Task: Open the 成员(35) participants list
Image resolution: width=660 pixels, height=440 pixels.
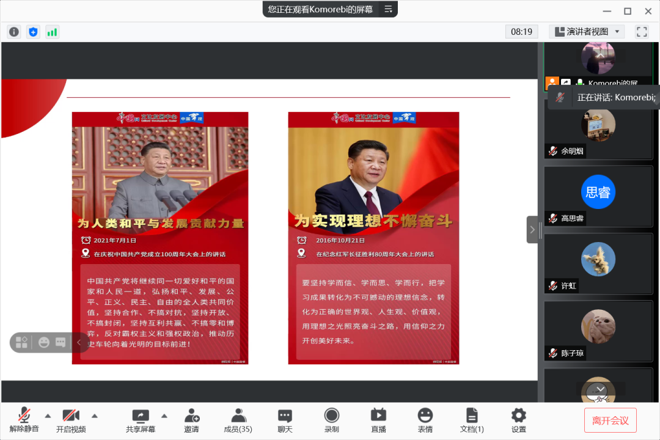Action: click(x=238, y=420)
